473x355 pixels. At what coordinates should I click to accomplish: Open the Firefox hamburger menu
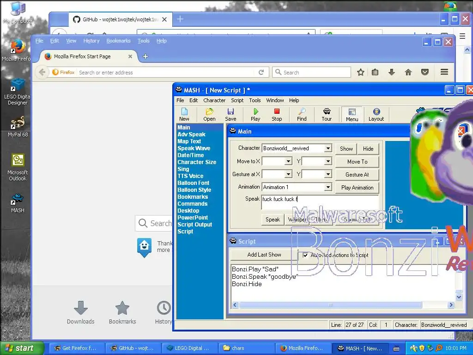pos(444,72)
